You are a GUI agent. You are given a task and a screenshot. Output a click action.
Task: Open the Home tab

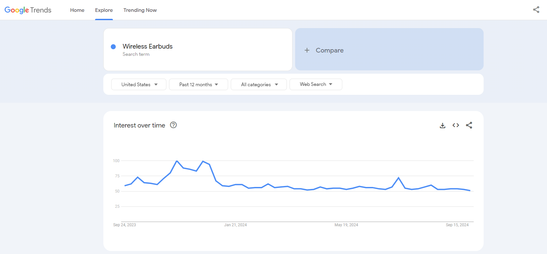click(x=77, y=10)
